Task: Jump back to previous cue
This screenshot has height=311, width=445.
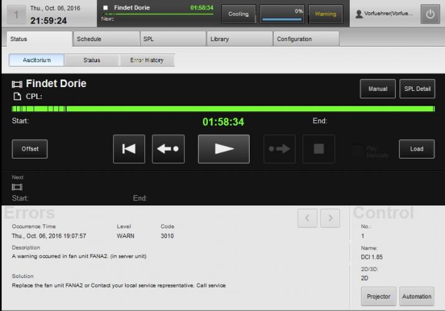Action: (x=168, y=149)
